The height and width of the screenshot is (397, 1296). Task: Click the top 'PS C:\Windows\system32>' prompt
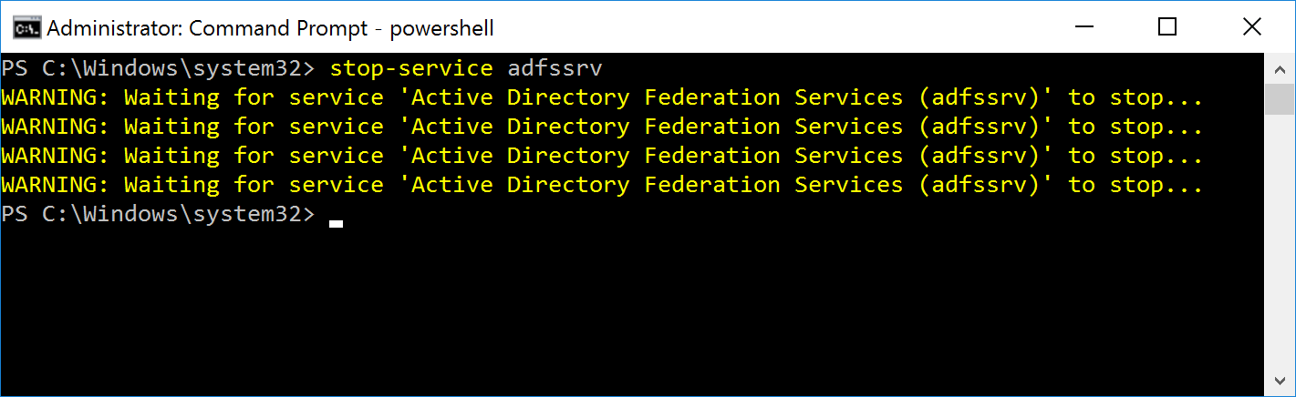[x=158, y=68]
